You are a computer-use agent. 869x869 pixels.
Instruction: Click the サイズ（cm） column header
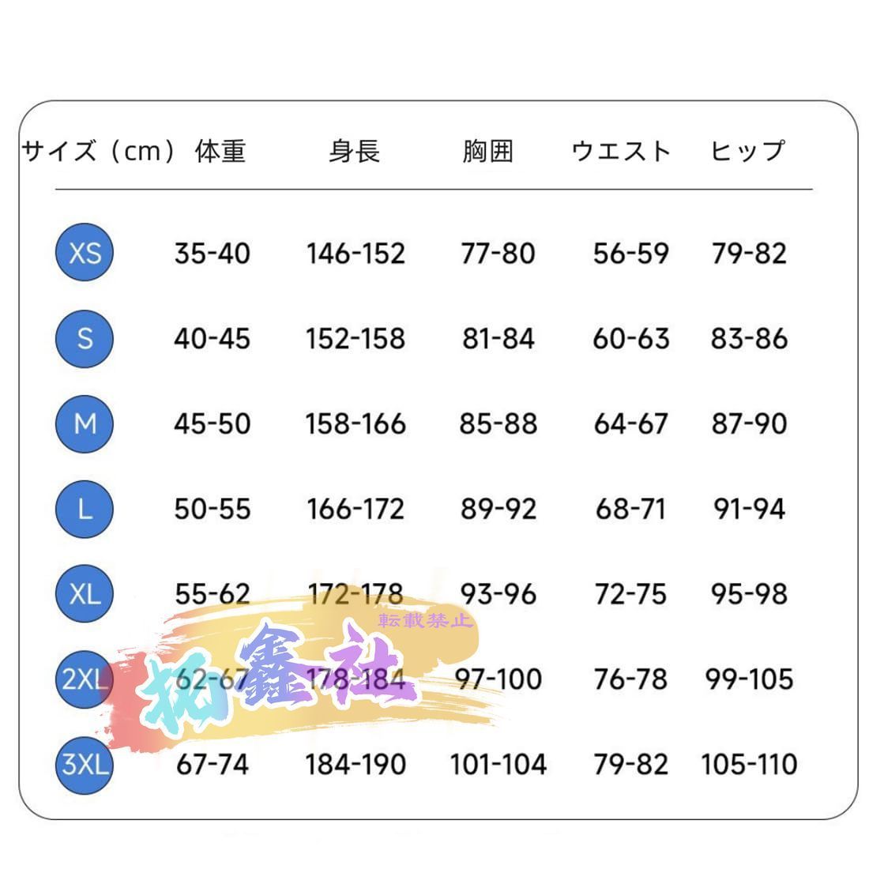(x=100, y=150)
